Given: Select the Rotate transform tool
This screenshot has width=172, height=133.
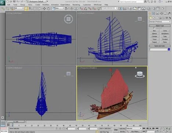Looking at the screenshot, I should coord(49,8).
